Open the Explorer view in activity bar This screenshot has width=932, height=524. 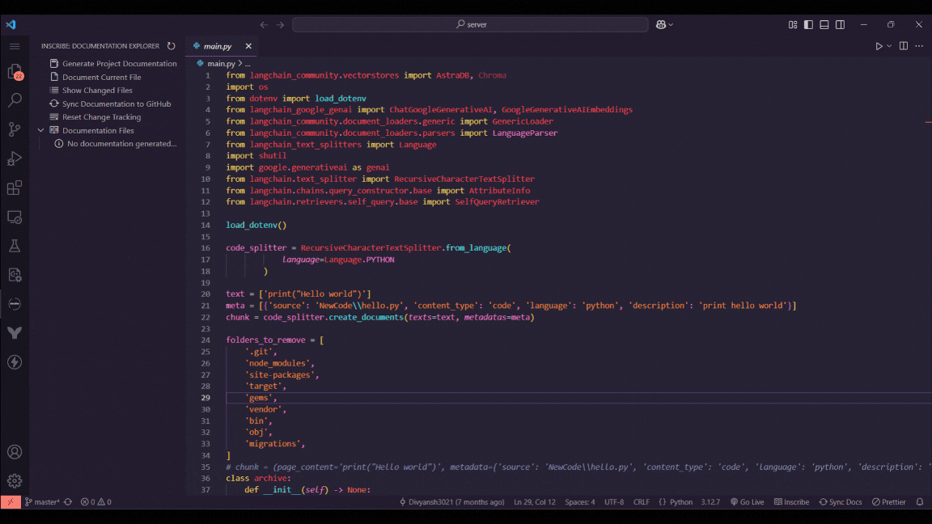[x=15, y=72]
